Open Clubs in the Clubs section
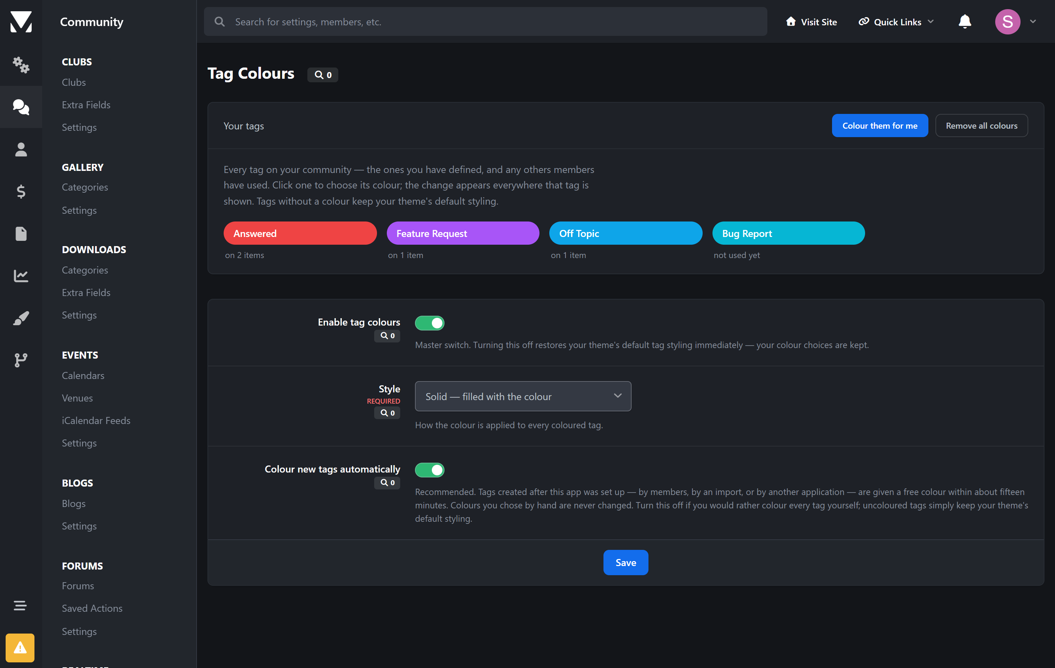 73,82
